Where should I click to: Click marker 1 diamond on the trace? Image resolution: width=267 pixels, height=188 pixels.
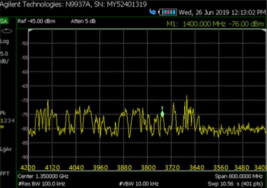pyautogui.click(x=162, y=113)
